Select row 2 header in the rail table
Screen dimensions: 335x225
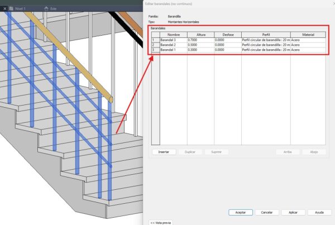tap(155, 45)
